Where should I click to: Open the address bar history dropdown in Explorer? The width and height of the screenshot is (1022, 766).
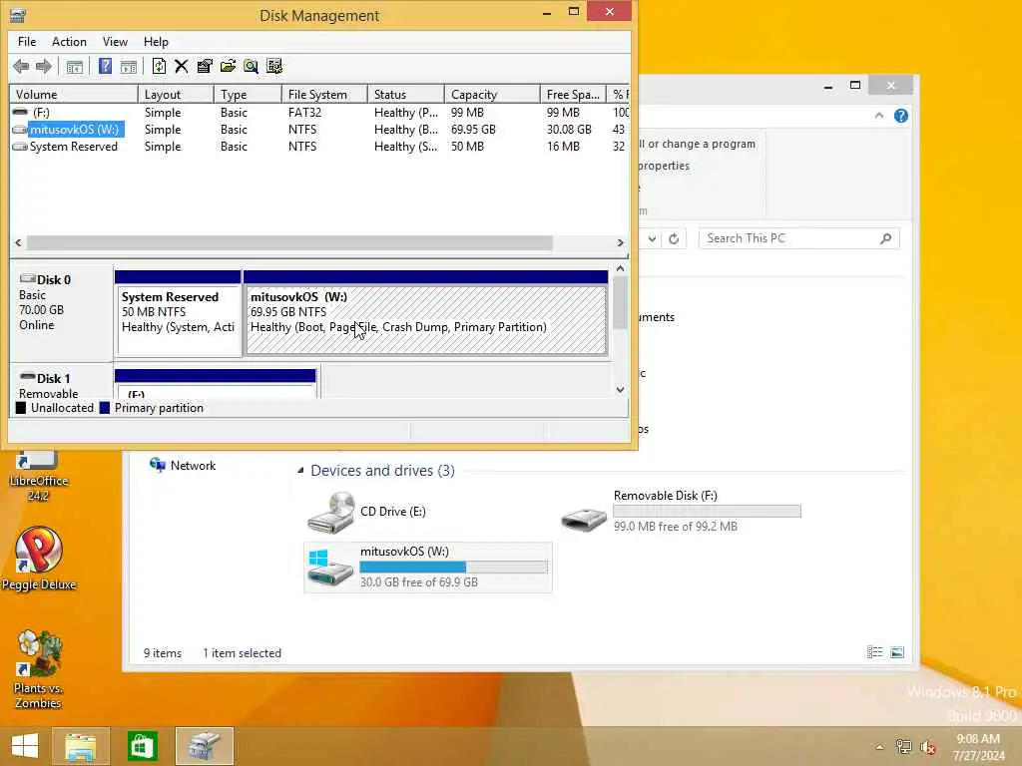coord(652,238)
